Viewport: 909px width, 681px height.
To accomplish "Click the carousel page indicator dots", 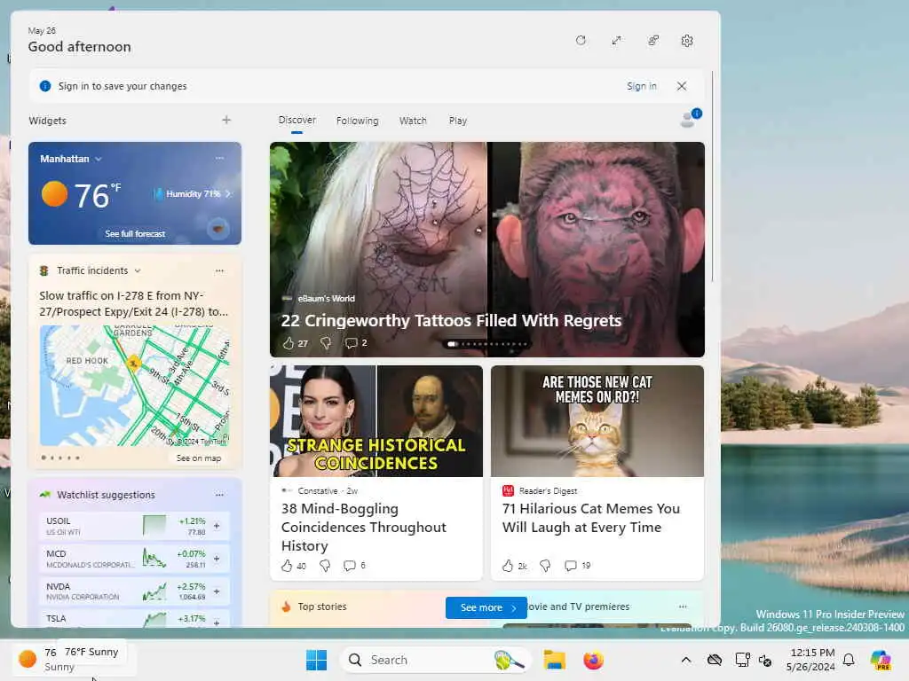I will tap(487, 344).
